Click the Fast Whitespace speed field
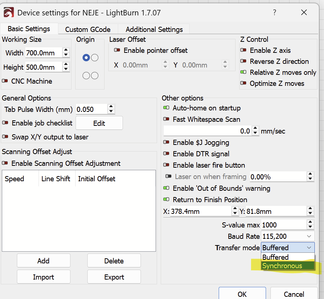This screenshot has height=299, width=324. [x=208, y=131]
